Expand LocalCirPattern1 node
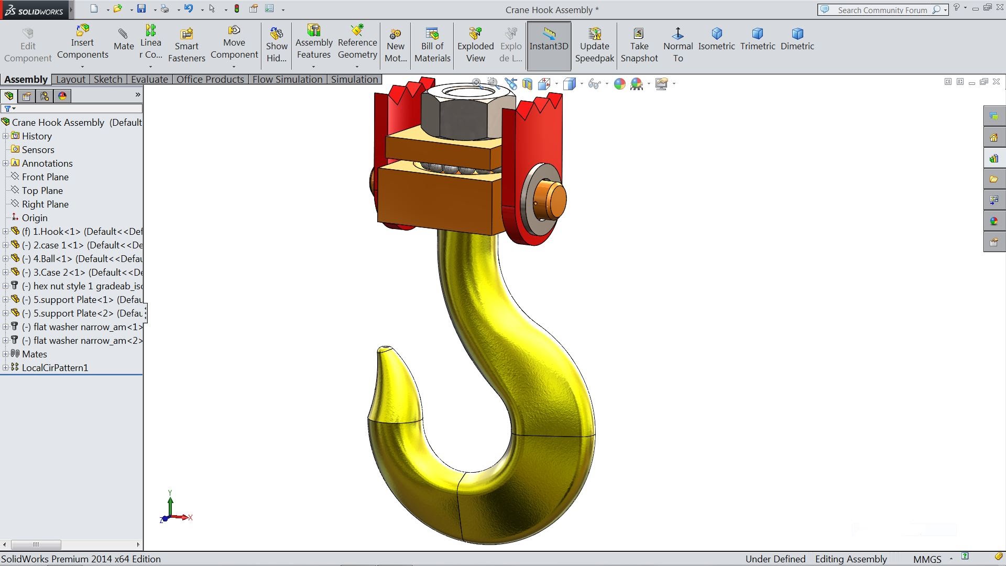 (x=5, y=367)
